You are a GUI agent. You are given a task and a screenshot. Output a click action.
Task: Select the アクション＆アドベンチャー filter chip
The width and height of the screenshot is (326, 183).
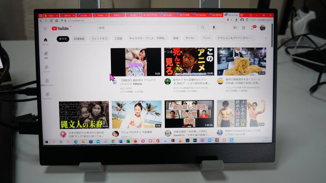(236, 38)
